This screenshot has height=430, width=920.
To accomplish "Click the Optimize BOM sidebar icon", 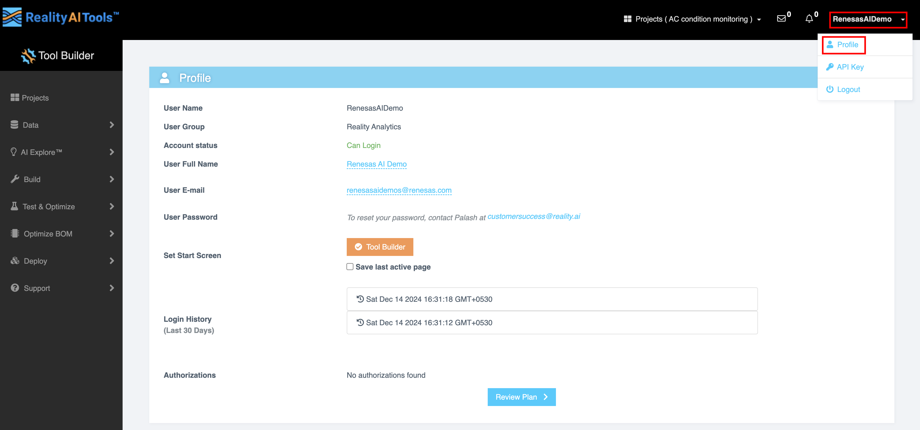I will (x=15, y=233).
